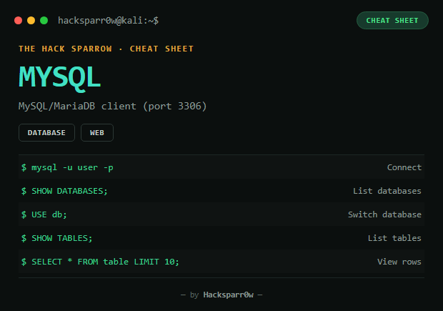Image resolution: width=443 pixels, height=311 pixels.
Task: Click the 'View rows' description
Action: [399, 262]
